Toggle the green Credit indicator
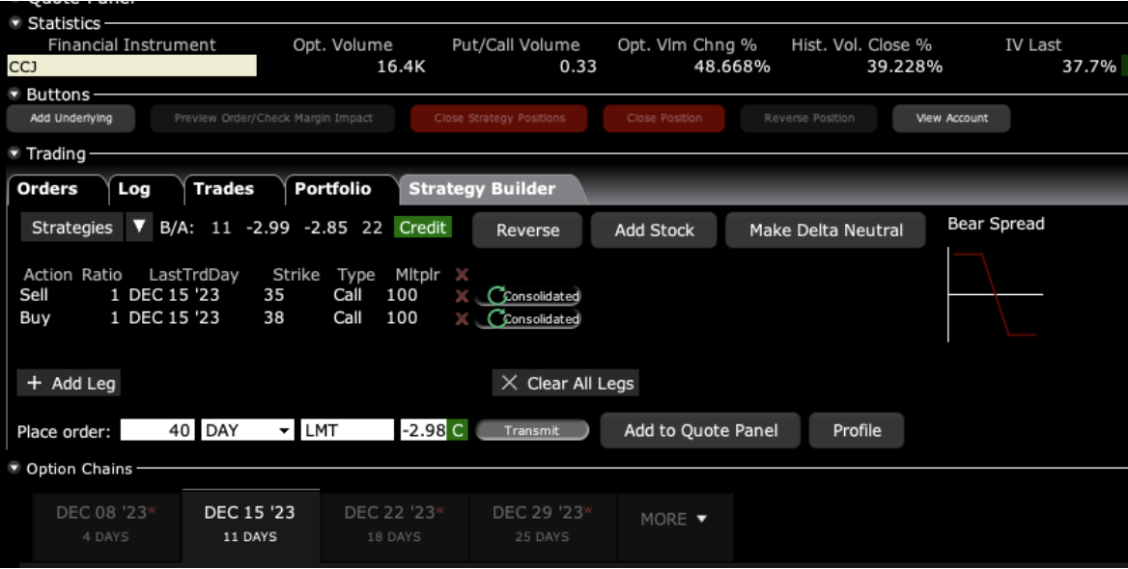Viewport: 1128px width, 569px height. (422, 228)
